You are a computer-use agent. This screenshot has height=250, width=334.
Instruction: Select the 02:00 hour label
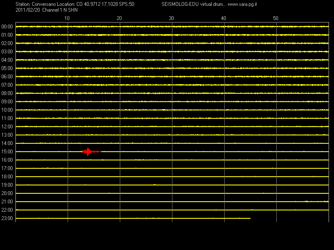[7, 43]
